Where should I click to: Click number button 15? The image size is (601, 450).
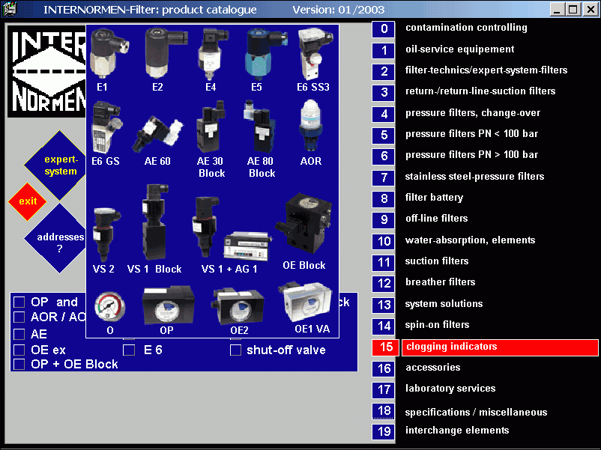[x=385, y=347]
